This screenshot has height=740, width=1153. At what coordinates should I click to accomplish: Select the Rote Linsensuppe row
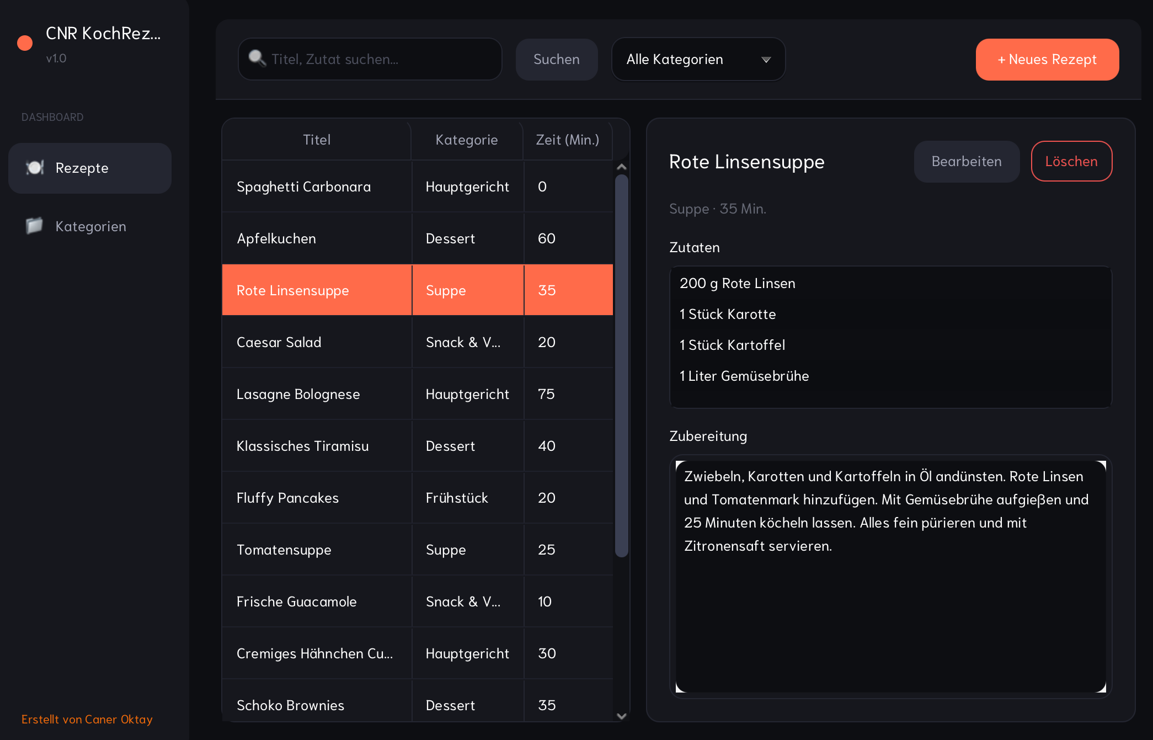point(418,290)
